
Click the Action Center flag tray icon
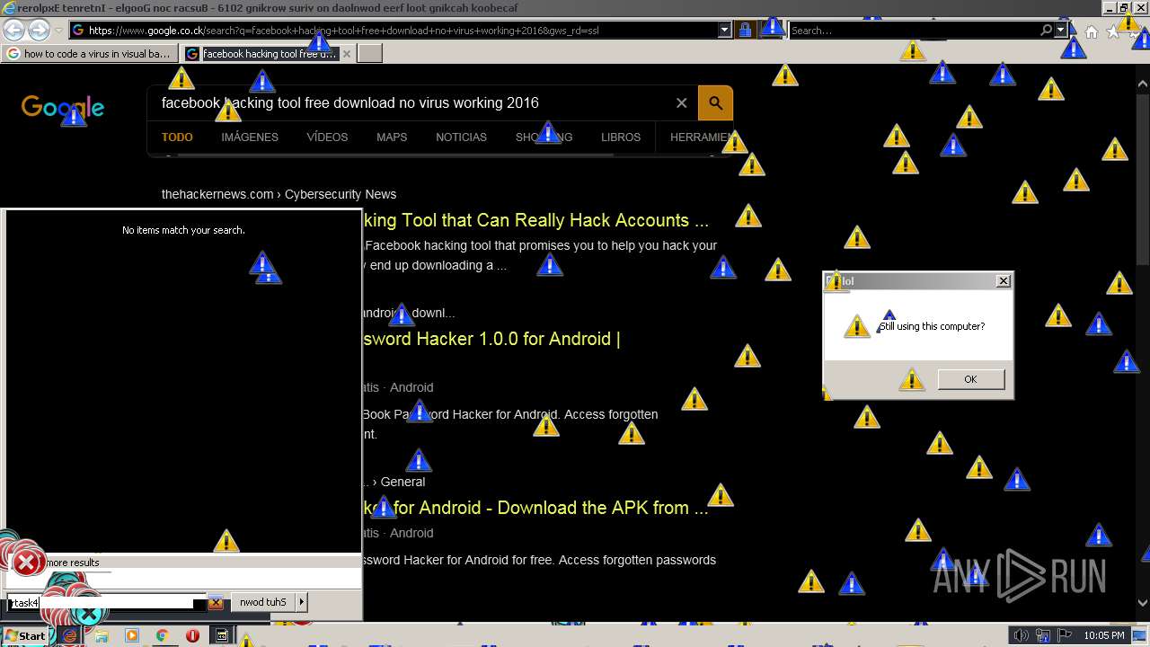(x=1065, y=635)
